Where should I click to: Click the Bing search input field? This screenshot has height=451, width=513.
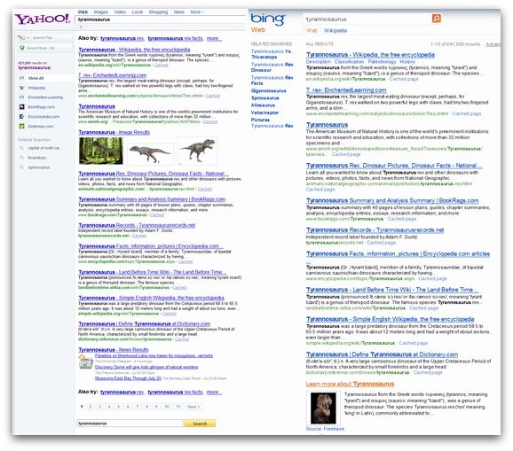pos(367,19)
